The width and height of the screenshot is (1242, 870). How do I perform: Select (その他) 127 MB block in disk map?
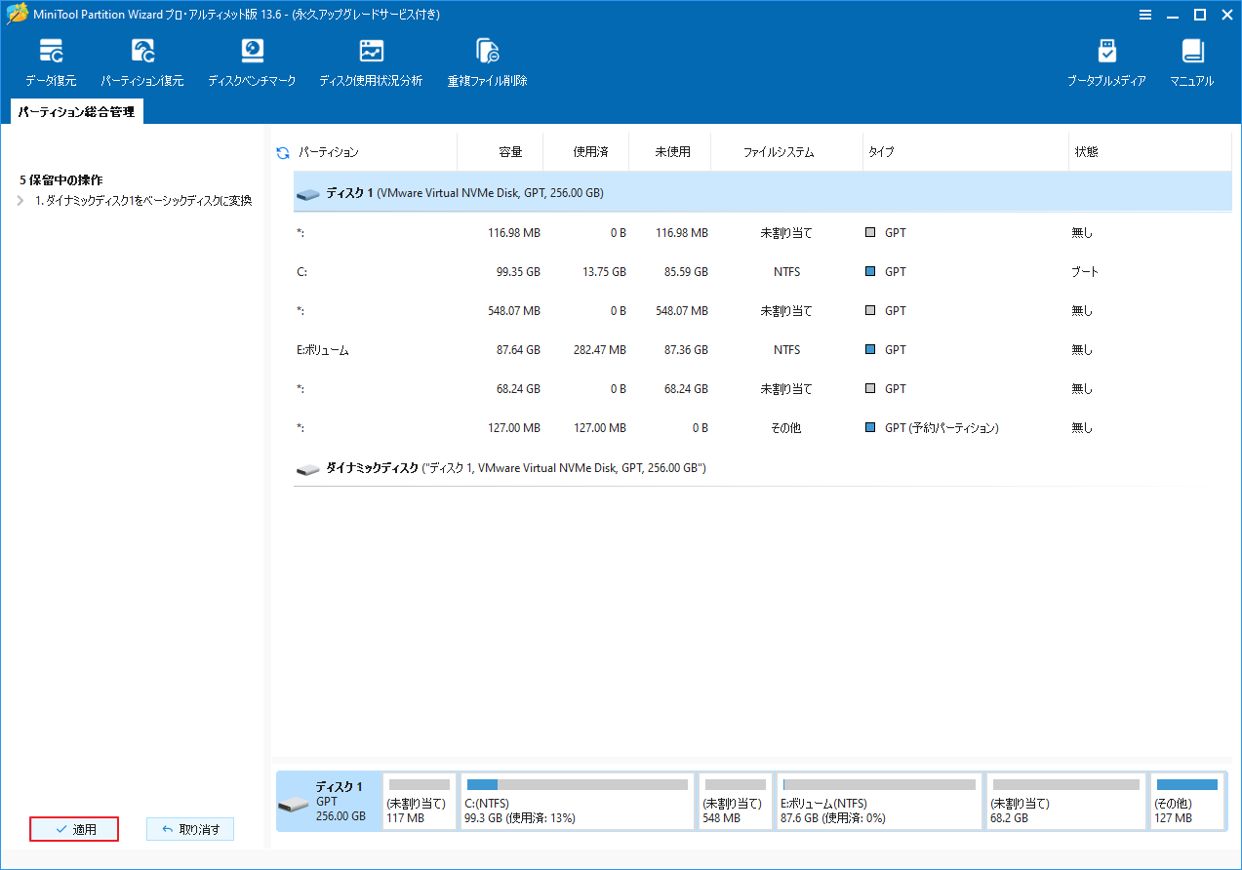[1187, 801]
